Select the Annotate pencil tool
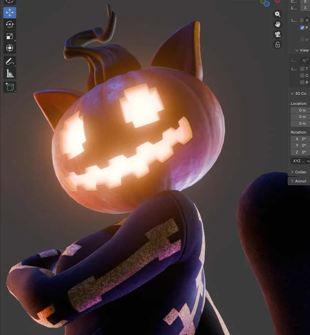The image size is (310, 335). [x=10, y=62]
